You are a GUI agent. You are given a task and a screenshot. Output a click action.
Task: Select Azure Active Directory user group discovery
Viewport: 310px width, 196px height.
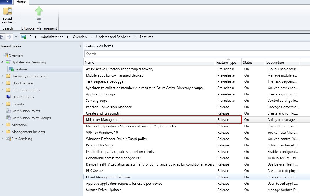pyautogui.click(x=197, y=69)
